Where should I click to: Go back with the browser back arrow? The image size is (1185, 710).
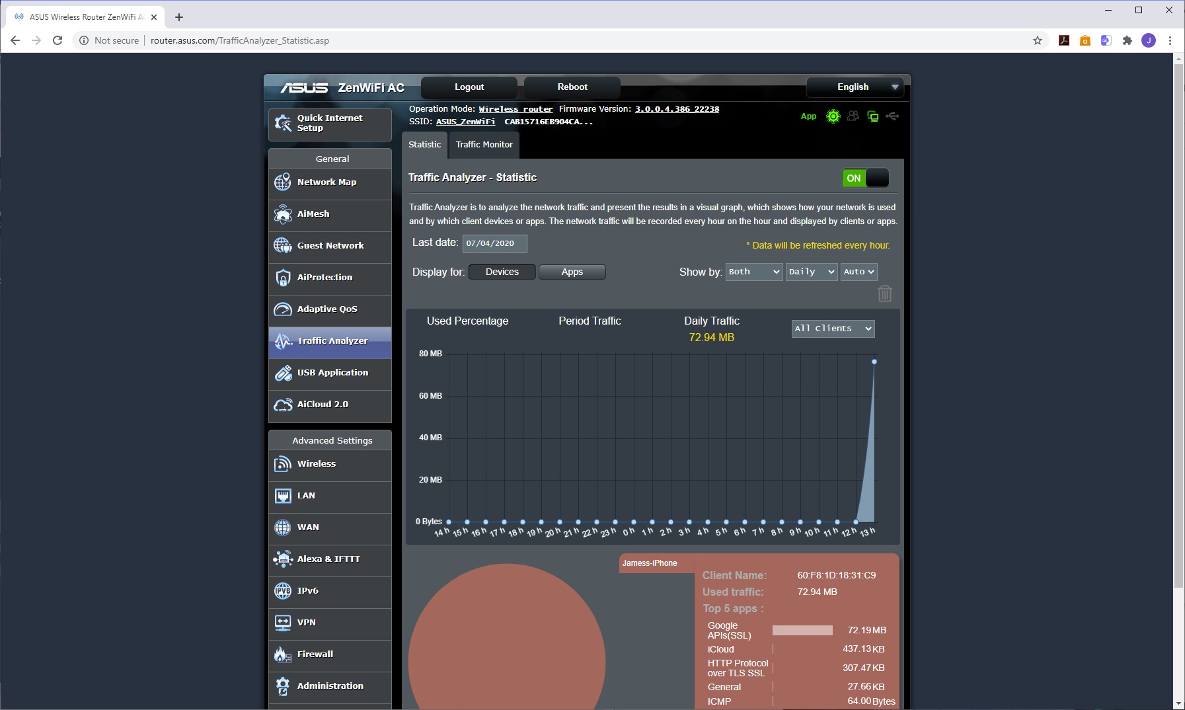tap(15, 40)
